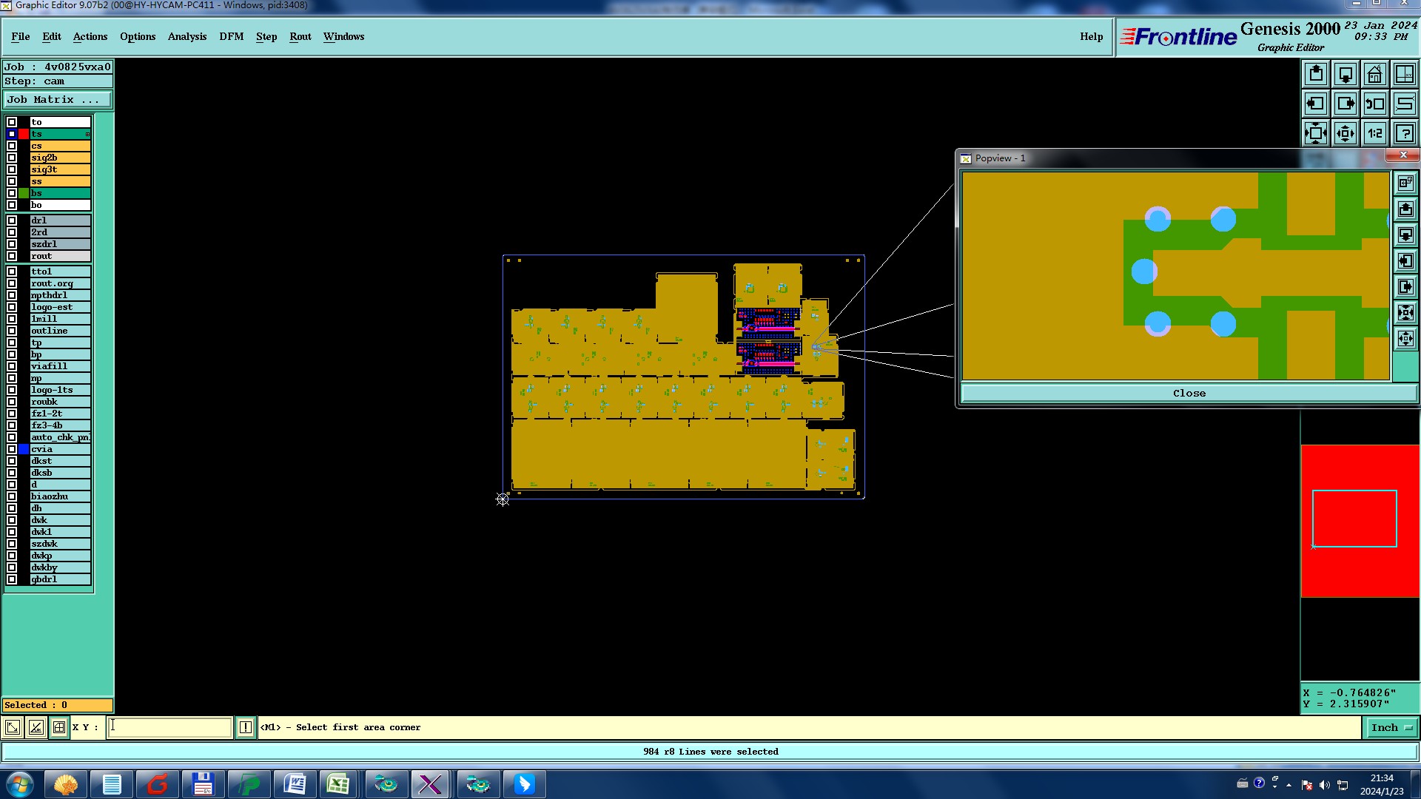Image resolution: width=1421 pixels, height=799 pixels.
Task: Open Excel from the Windows taskbar
Action: (338, 783)
